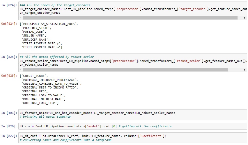The width and height of the screenshot is (248, 145).
Task: Click the comment '# converting names and coefficients into a dataframe'
Action: point(66,140)
